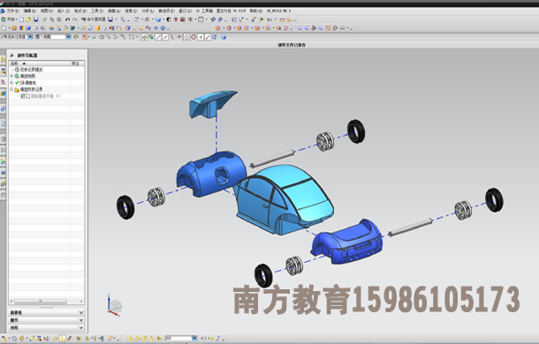Open the File (文件) menu
The width and height of the screenshot is (539, 344).
[x=13, y=11]
